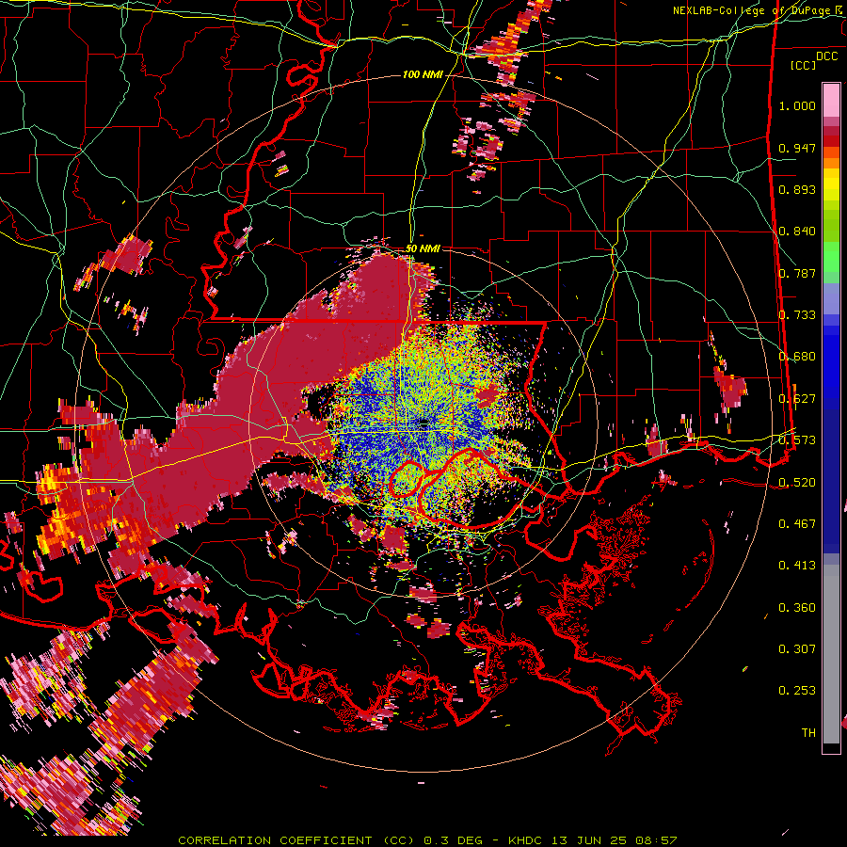The width and height of the screenshot is (847, 847).
Task: Click the [CC] label above the legend
Action: coord(803,65)
